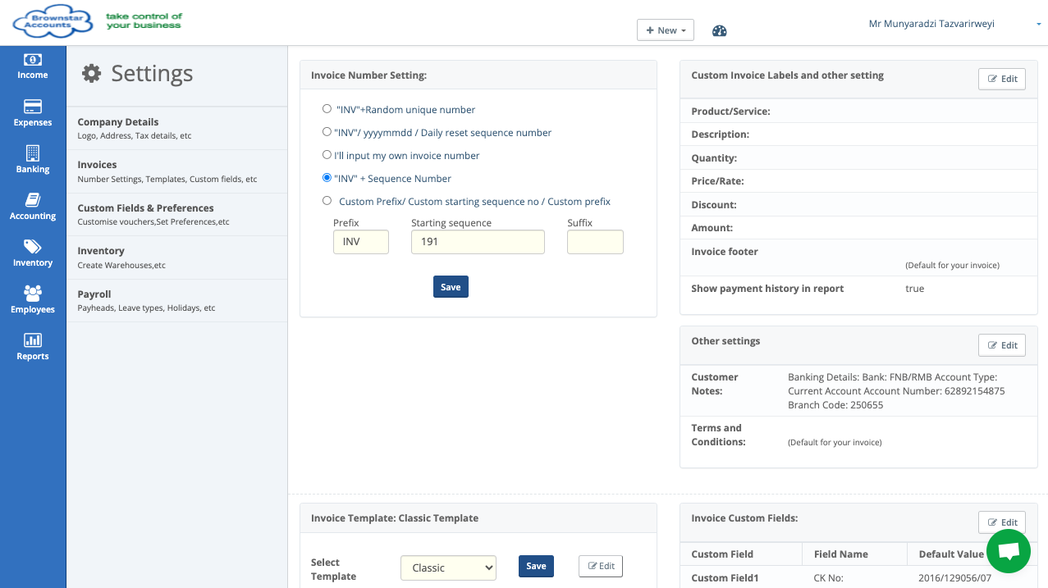Viewport: 1048px width, 588px height.
Task: Open the Income sidebar icon
Action: (33, 60)
